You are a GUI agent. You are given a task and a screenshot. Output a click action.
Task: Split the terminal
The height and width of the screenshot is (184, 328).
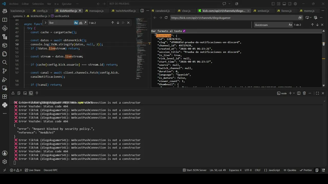299,93
